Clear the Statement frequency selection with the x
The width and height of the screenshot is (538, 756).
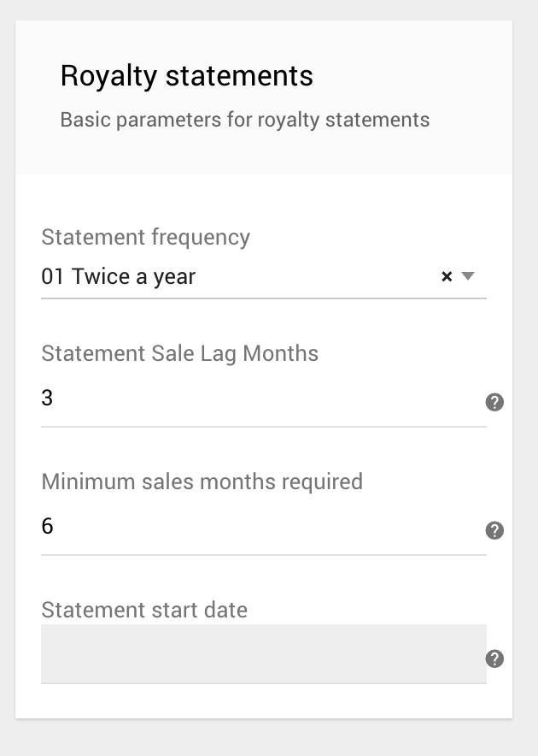[x=446, y=276]
